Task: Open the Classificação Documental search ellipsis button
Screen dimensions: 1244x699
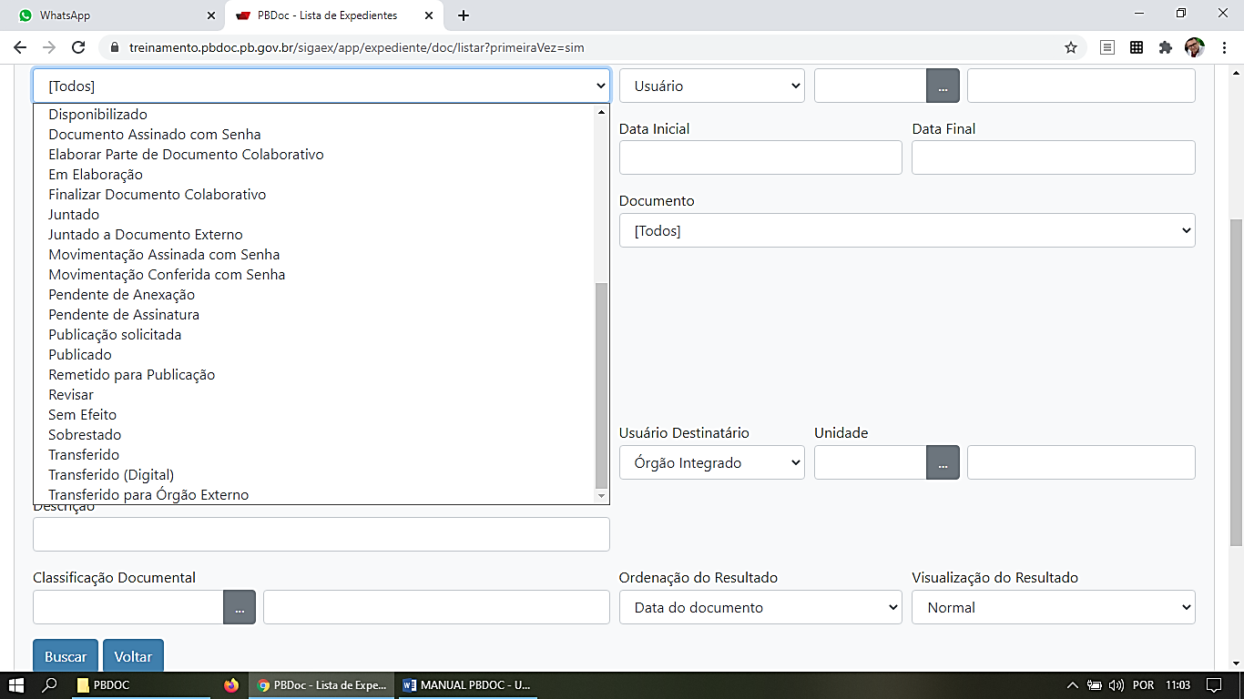Action: pyautogui.click(x=240, y=607)
